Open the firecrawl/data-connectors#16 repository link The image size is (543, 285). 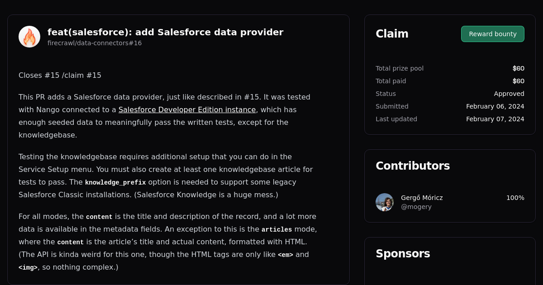(95, 43)
